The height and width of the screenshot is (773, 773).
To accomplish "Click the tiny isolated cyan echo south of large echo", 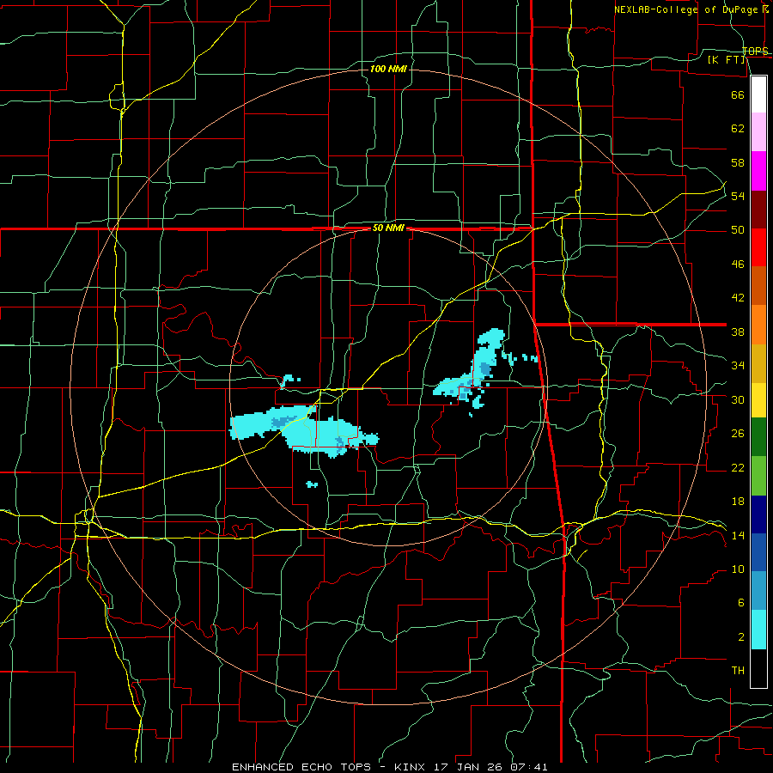I will point(312,484).
